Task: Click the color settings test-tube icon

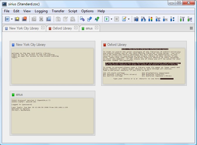Action: 151,19
